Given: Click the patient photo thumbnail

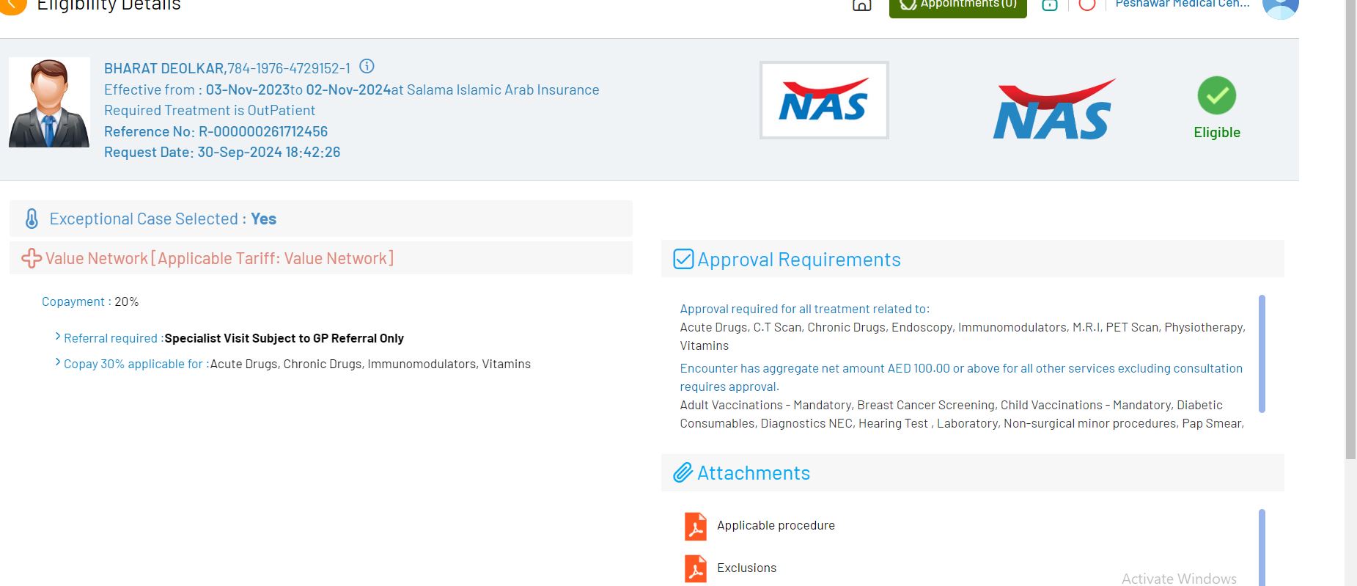Looking at the screenshot, I should (x=49, y=103).
